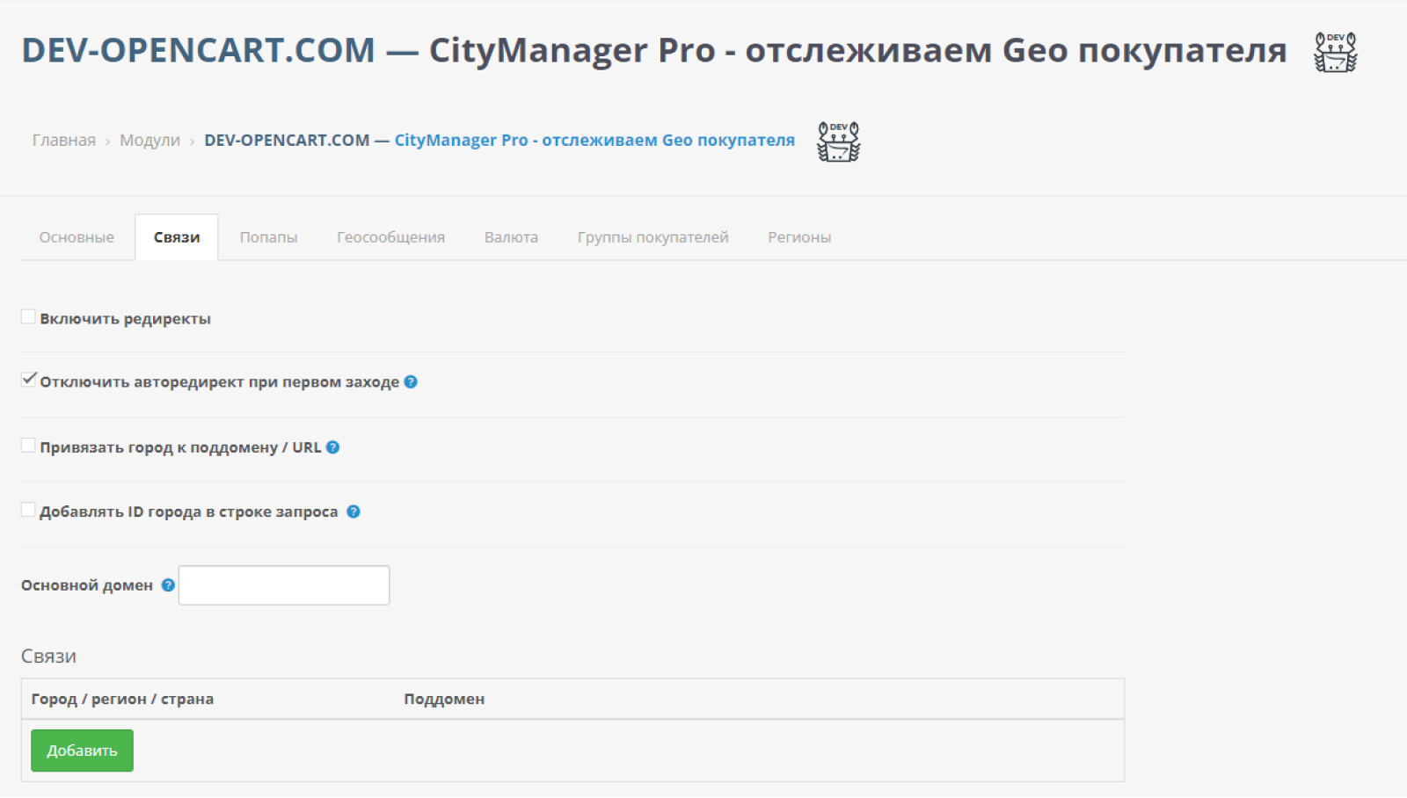Viewport: 1407px width, 798px height.
Task: Click the Поддомен column header
Action: [444, 699]
